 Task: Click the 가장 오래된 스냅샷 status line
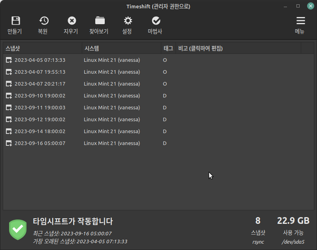[80, 242]
